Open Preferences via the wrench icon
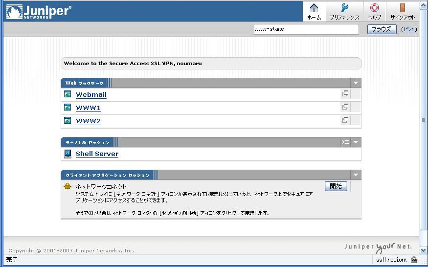428x267 pixels. [x=344, y=8]
